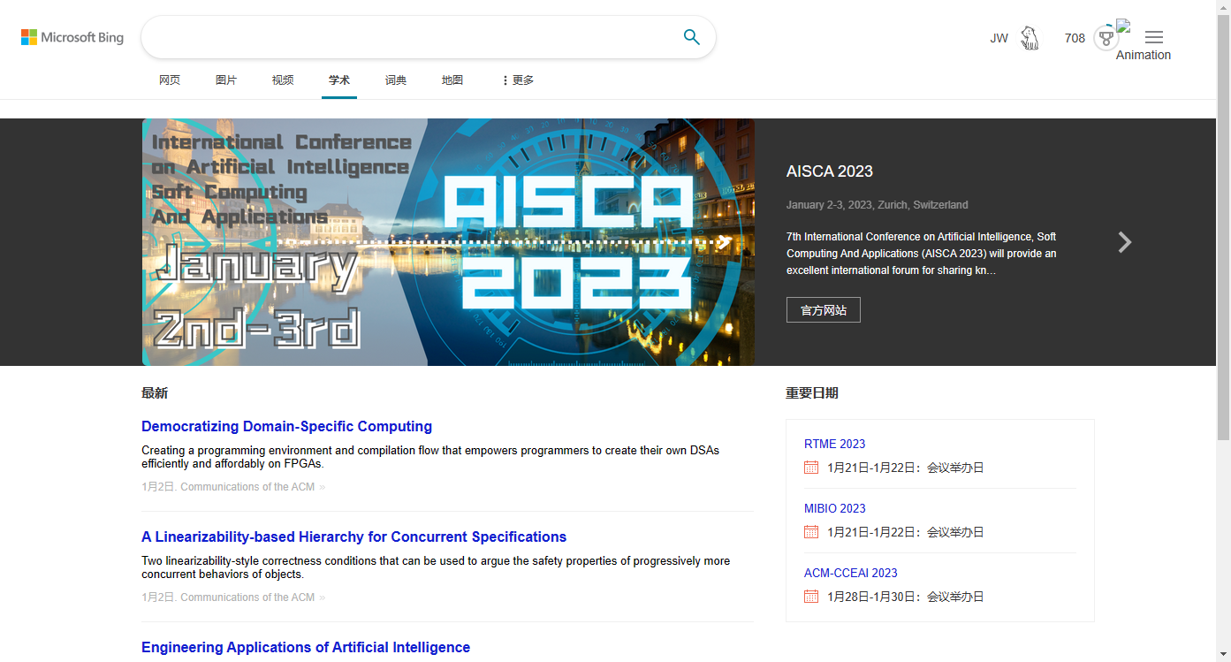Image resolution: width=1231 pixels, height=662 pixels.
Task: Click the 'Two linearizability-style correctness' summary text
Action: (436, 567)
